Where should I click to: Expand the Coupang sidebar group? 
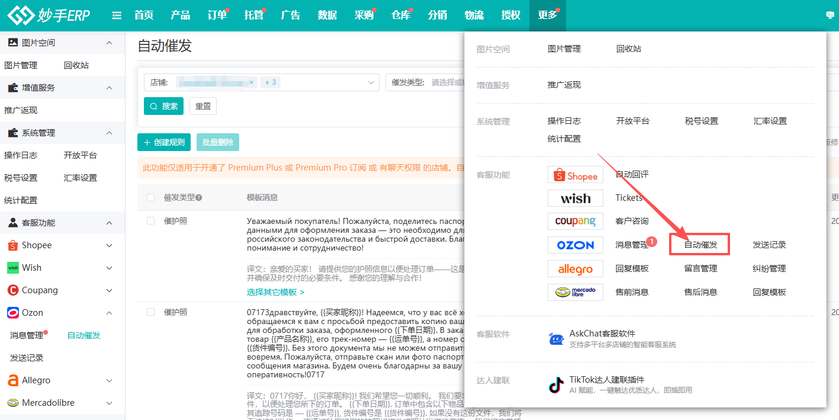tap(109, 290)
